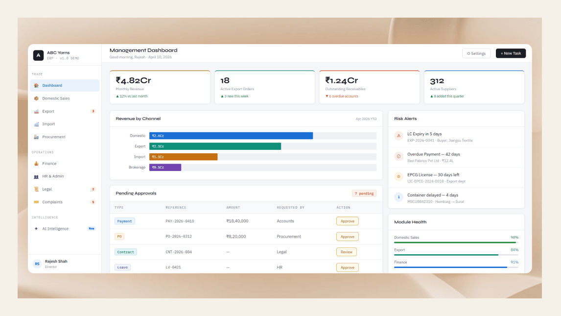Review the CNT-2026-004 contract
This screenshot has width=561, height=316.
tap(346, 252)
